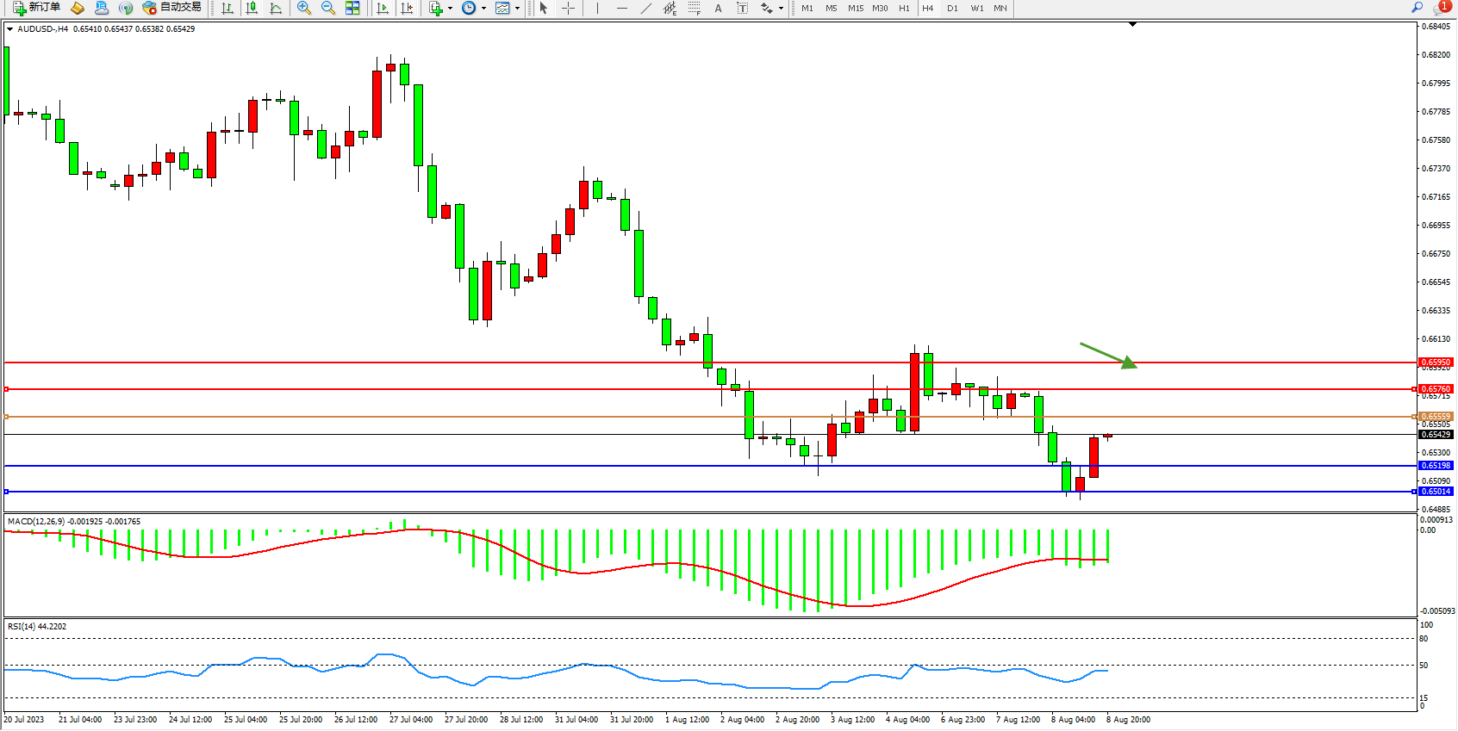Switch chart to candlestick display
Viewport: 1458px width, 731px height.
(252, 8)
